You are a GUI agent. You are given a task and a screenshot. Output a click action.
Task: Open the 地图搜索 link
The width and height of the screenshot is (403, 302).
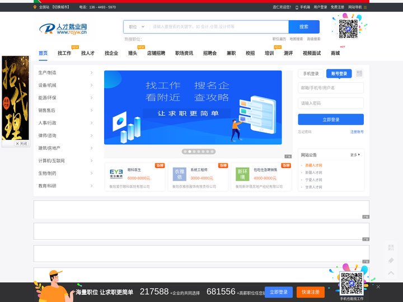[296, 39]
